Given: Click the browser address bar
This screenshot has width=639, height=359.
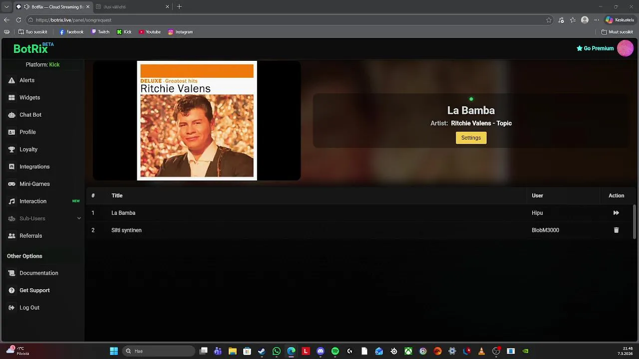Looking at the screenshot, I should tap(289, 20).
